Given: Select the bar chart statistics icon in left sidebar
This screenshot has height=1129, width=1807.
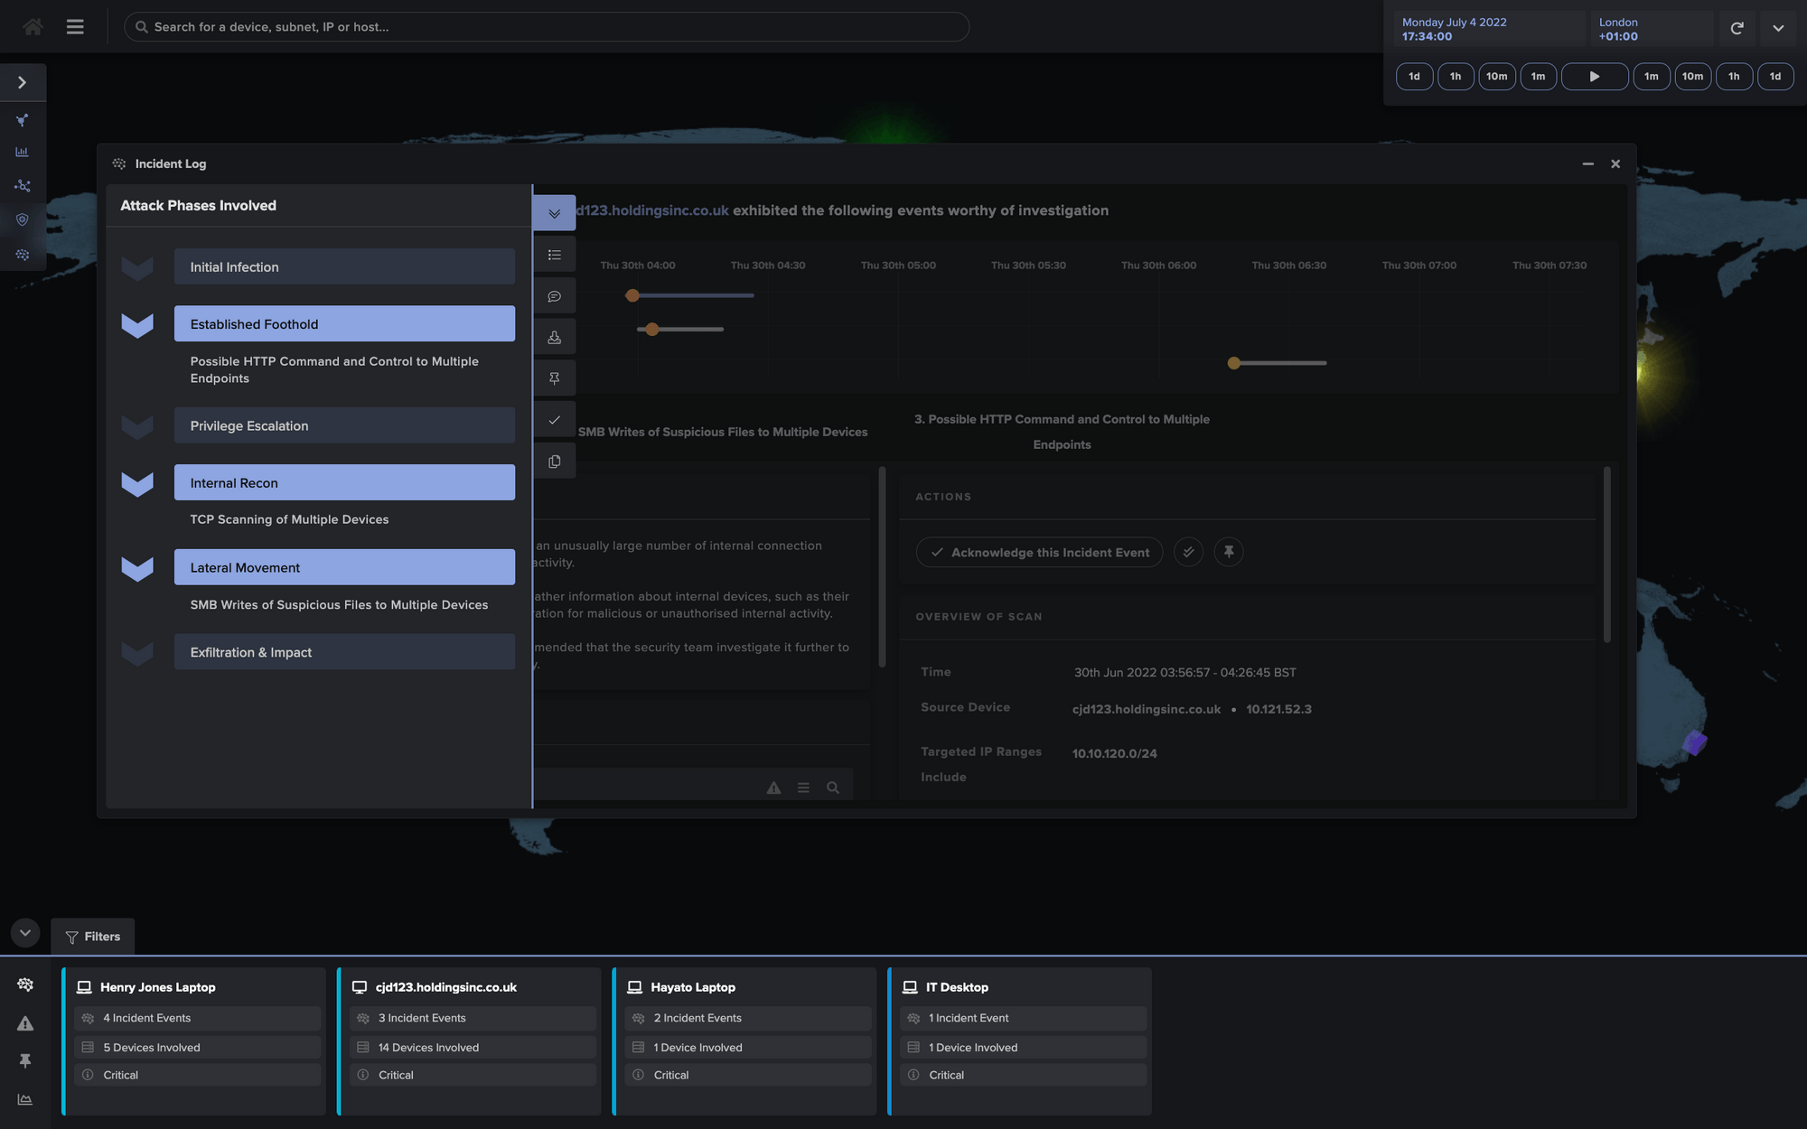Looking at the screenshot, I should coord(22,152).
